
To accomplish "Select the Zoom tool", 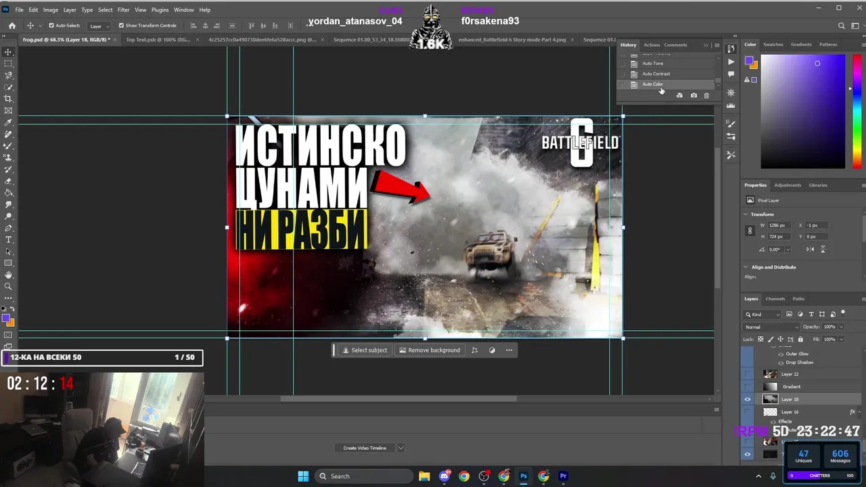I will 9,286.
